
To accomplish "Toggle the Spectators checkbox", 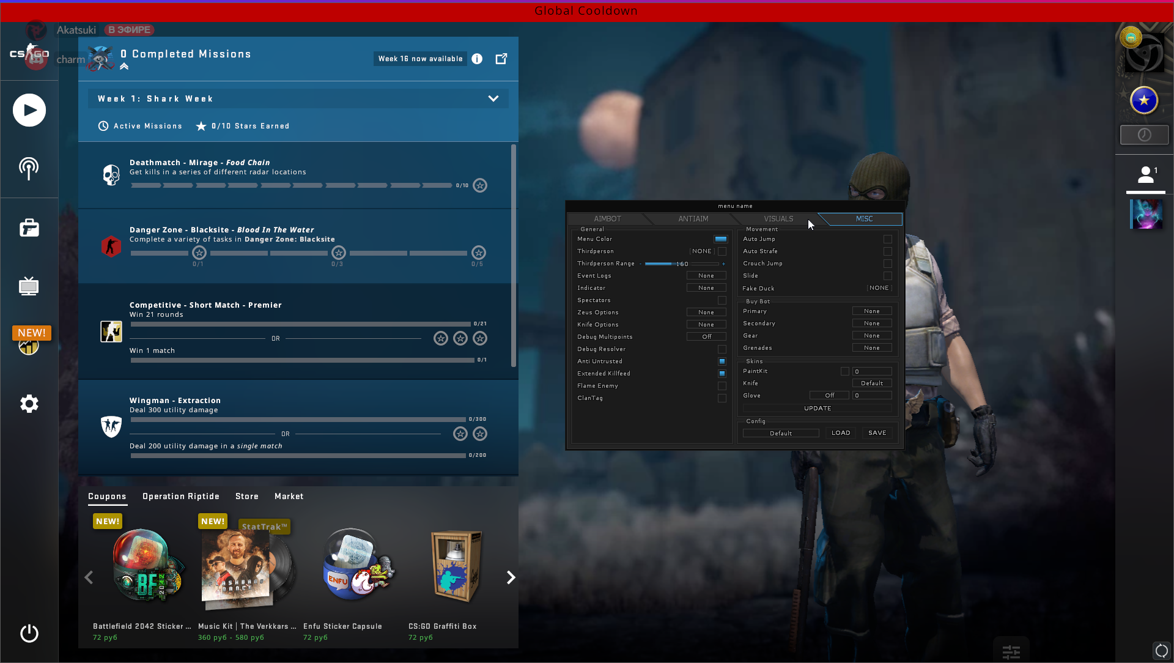I will [x=722, y=300].
